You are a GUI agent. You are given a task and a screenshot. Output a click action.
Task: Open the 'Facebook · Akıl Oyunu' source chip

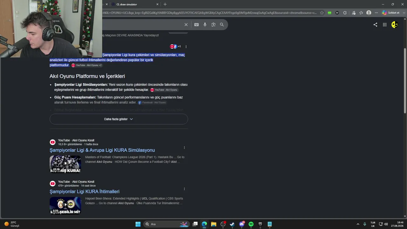click(x=152, y=103)
